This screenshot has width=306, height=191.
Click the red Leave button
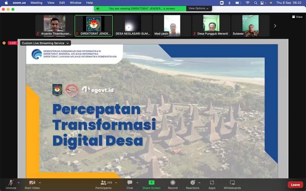click(295, 185)
